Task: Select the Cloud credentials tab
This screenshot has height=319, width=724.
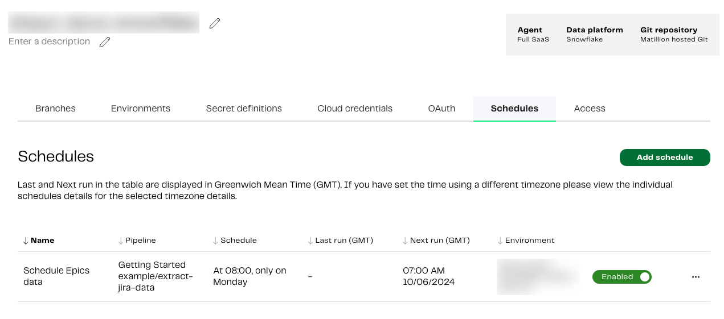Action: tap(355, 109)
